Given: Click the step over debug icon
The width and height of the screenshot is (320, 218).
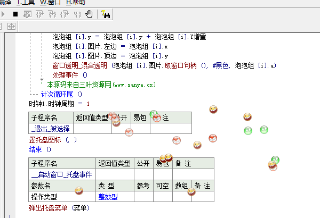Looking at the screenshot, I should coord(40,13).
